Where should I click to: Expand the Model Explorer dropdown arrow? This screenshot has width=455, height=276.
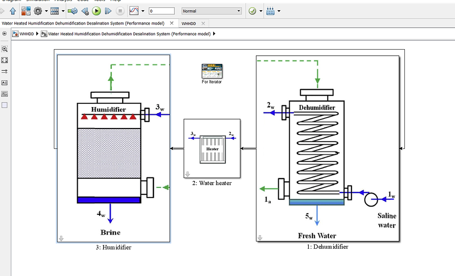[x=63, y=11]
